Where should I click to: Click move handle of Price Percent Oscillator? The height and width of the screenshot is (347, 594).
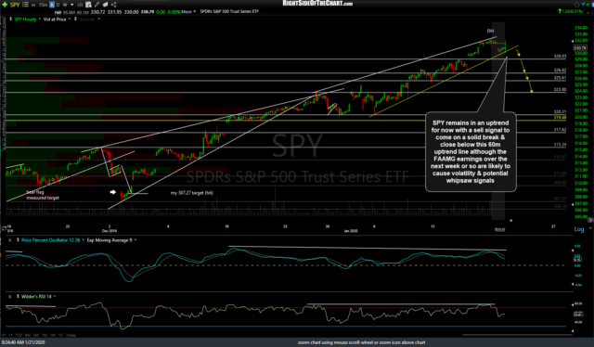[x=18, y=240]
